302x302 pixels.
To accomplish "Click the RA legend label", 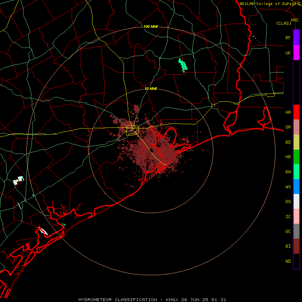I will click(x=288, y=172).
